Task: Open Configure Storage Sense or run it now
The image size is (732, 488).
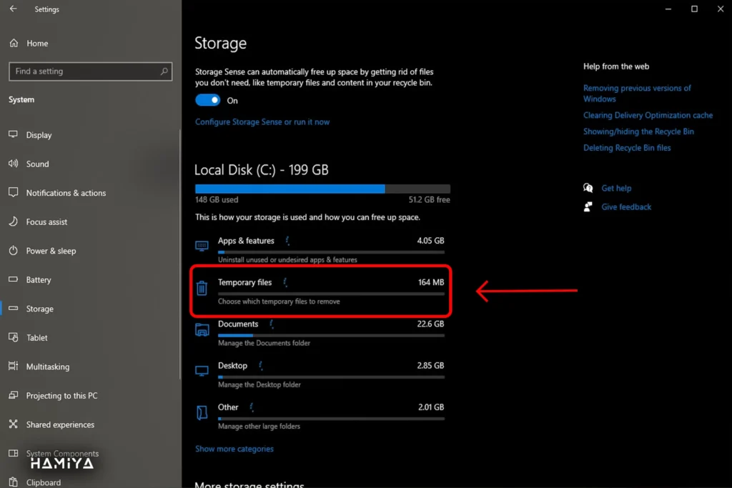Action: click(x=262, y=122)
